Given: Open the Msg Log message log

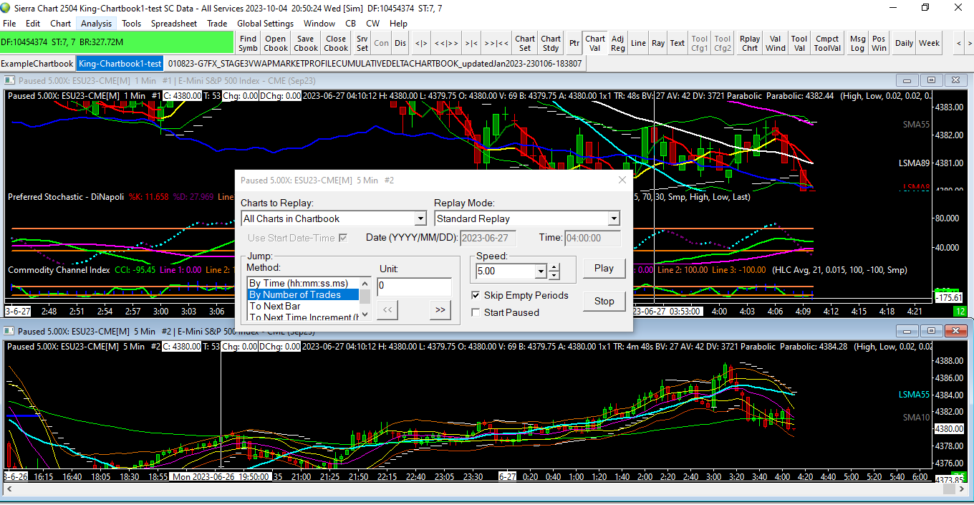Looking at the screenshot, I should click(857, 43).
